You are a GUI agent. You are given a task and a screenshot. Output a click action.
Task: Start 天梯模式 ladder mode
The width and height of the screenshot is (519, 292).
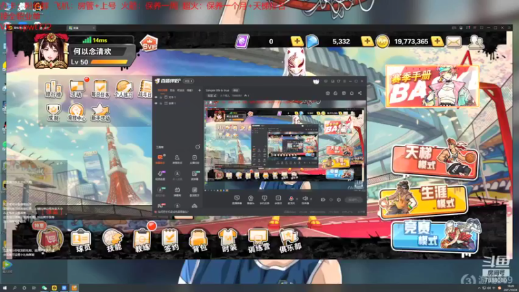[435, 159]
